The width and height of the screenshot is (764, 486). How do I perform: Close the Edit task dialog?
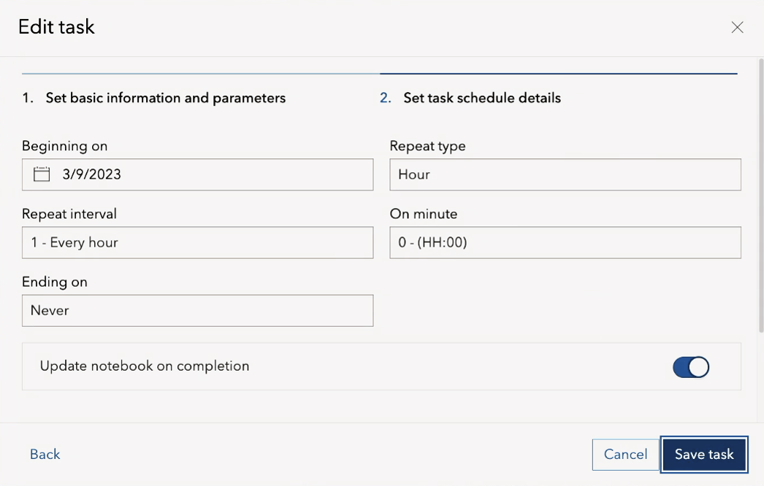pos(737,28)
